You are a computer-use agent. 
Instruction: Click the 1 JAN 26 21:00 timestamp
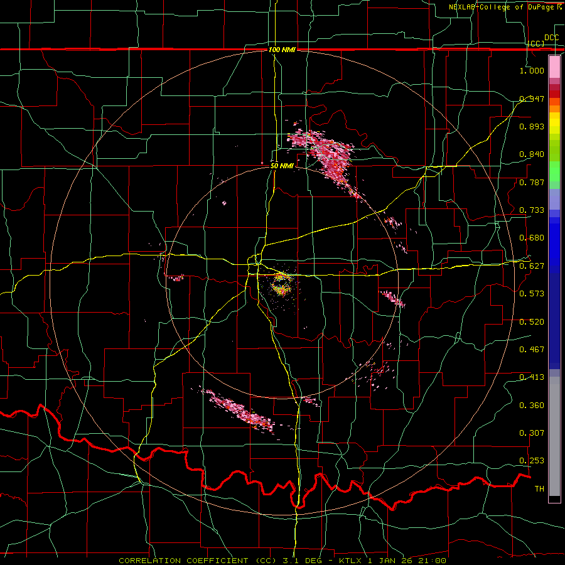[x=407, y=561]
